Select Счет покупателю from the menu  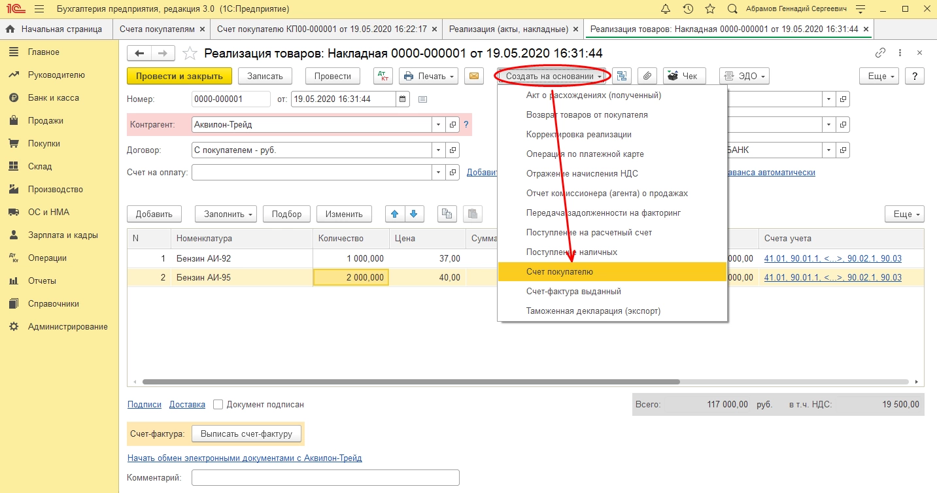pos(559,271)
